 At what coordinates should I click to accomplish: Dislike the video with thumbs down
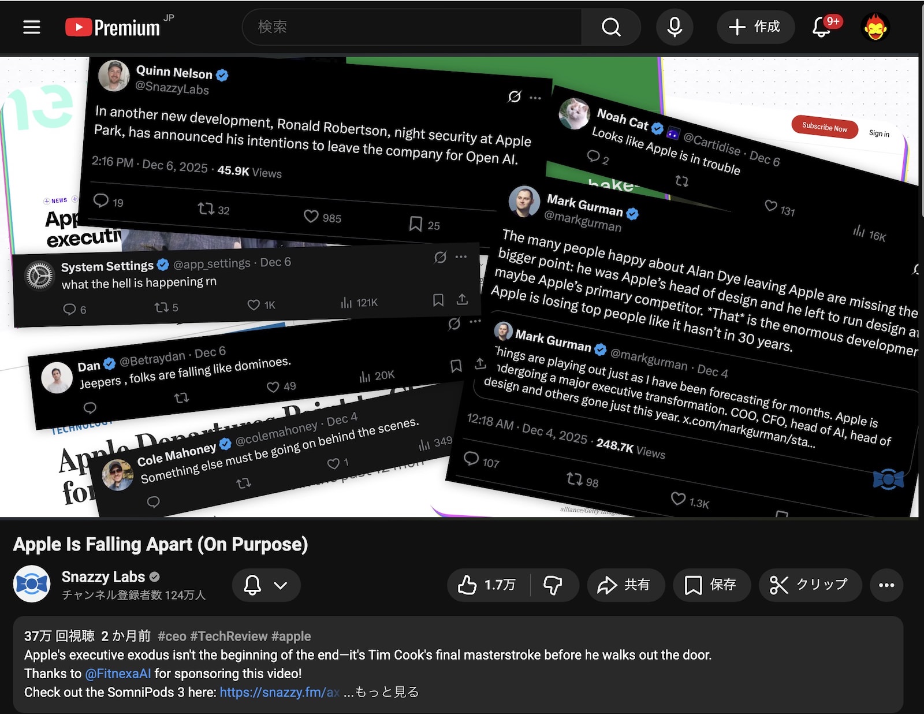(553, 585)
